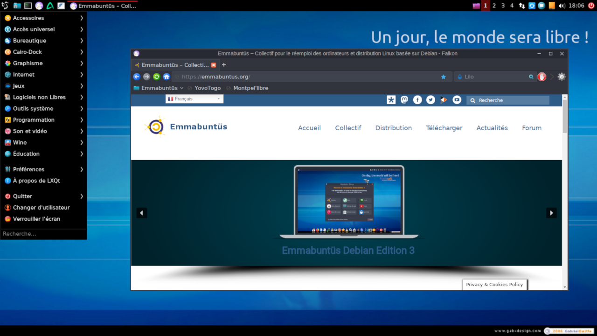Open the purple folder panel icon

[476, 6]
